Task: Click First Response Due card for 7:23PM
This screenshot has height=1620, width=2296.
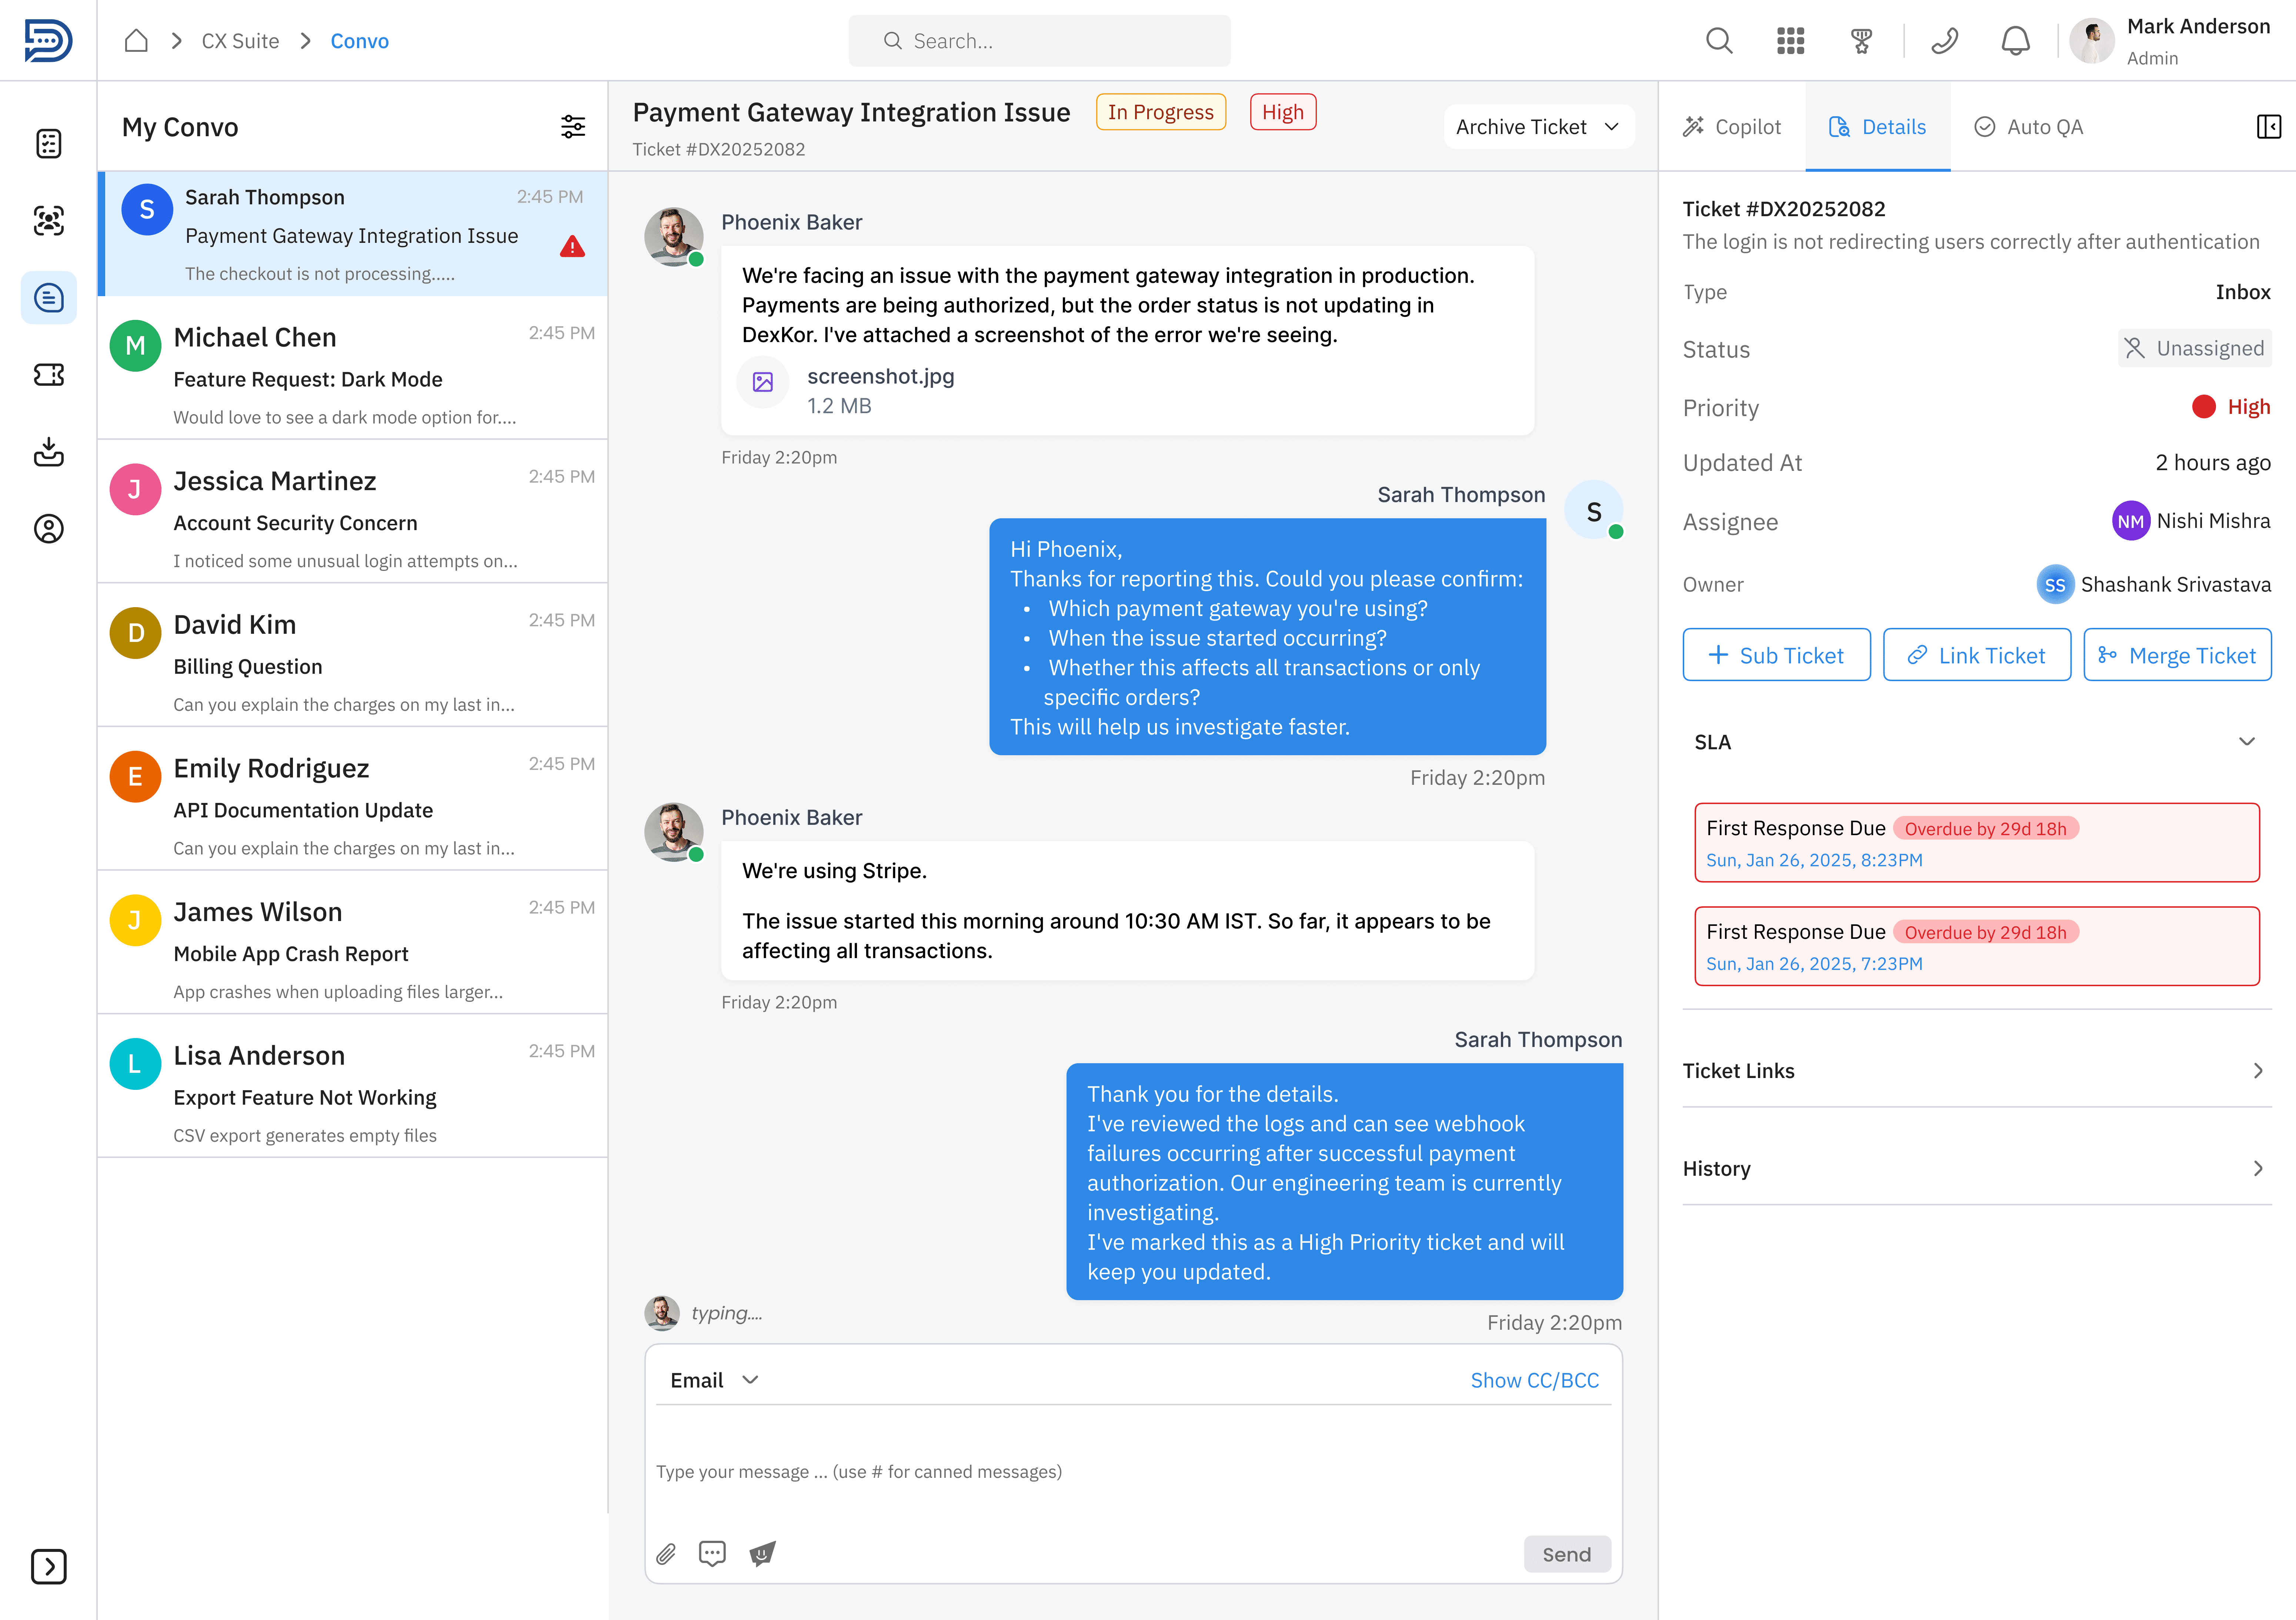Action: [1977, 946]
